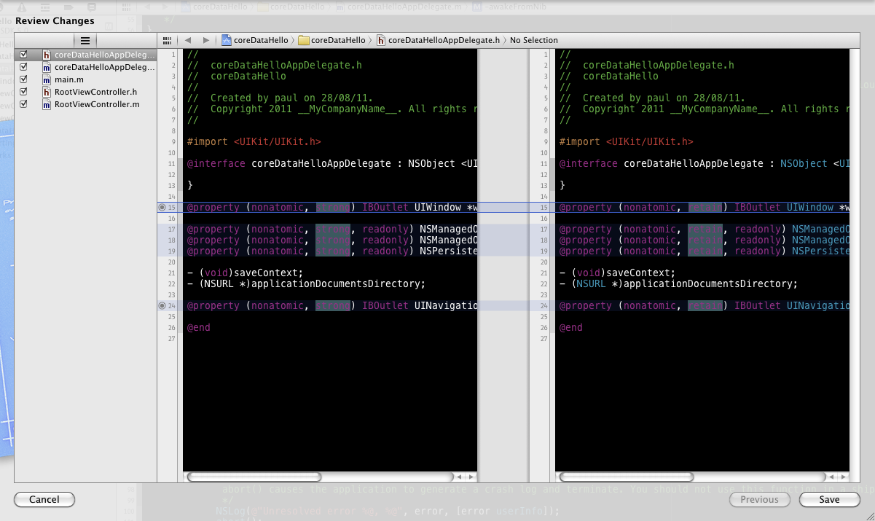Open the No Selection jump bar menu
The width and height of the screenshot is (875, 521).
[x=533, y=41]
